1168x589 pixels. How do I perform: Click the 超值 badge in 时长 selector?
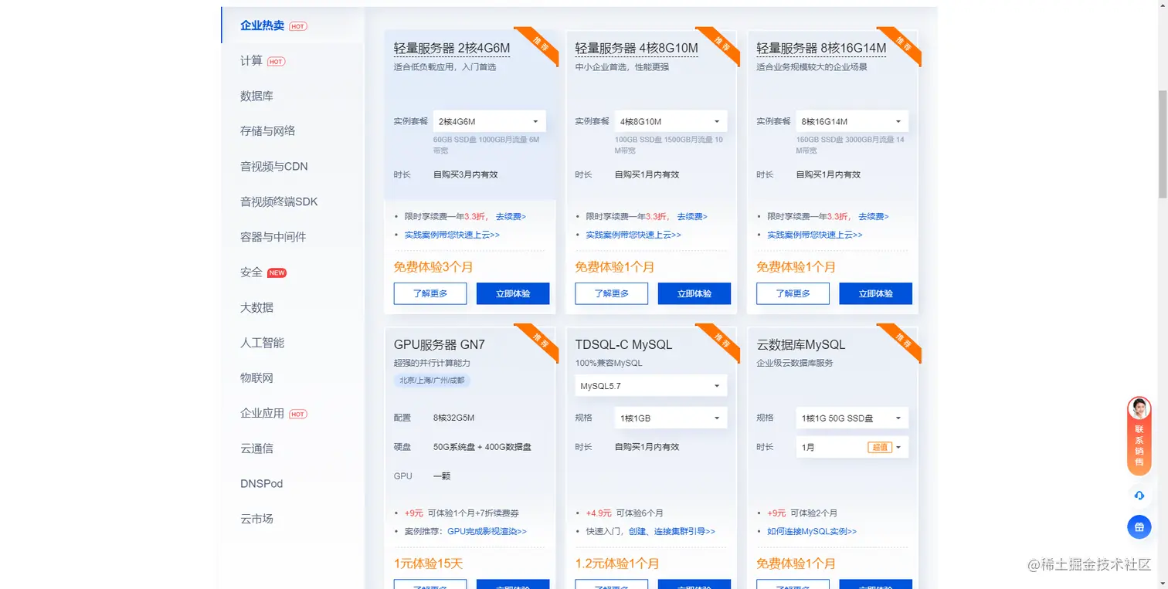[880, 447]
